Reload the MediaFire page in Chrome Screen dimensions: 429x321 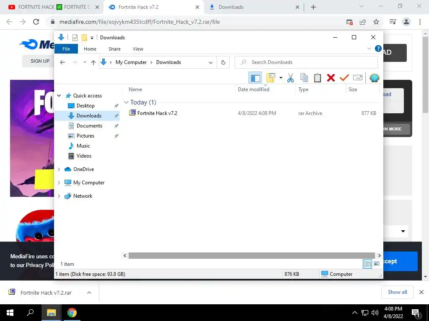click(36, 22)
